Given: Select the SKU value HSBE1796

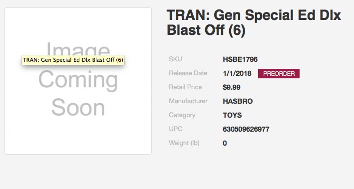Looking at the screenshot, I should pyautogui.click(x=240, y=59).
